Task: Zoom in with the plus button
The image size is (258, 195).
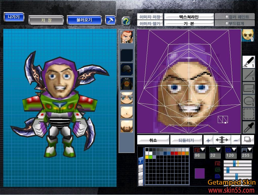Action: 208,140
